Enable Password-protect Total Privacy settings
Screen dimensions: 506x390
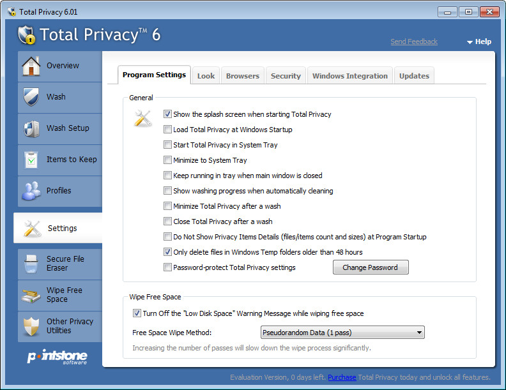(x=167, y=267)
